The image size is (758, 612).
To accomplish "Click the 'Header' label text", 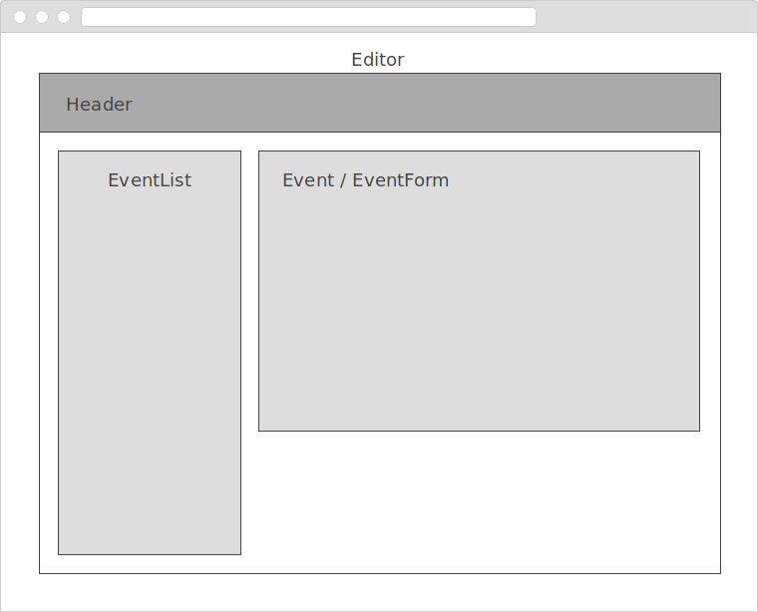I will [x=99, y=105].
